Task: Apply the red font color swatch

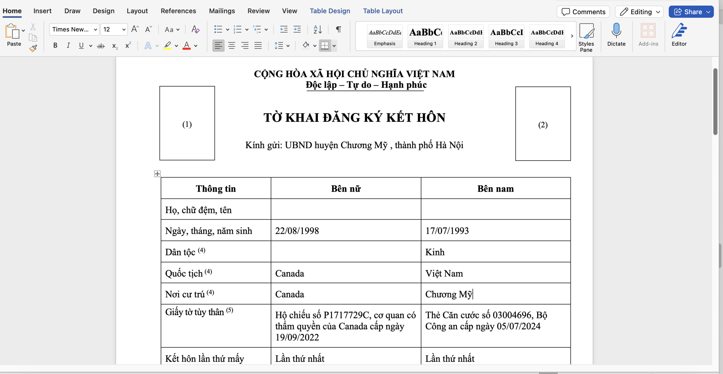Action: [186, 45]
